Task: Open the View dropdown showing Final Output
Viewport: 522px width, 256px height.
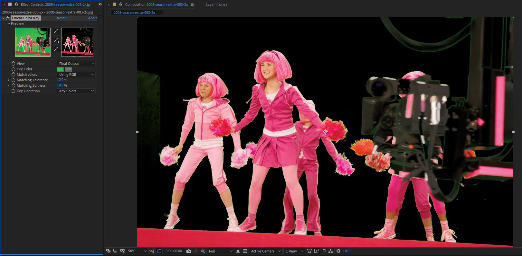Action: [76, 64]
